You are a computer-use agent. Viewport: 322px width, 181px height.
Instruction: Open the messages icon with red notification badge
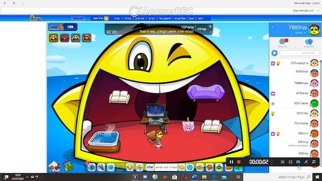click(x=283, y=43)
